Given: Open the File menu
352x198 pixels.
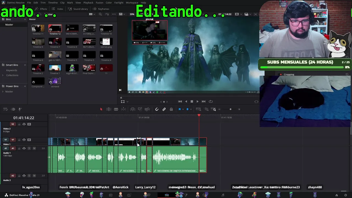Looking at the screenshot, I should click(x=29, y=3).
